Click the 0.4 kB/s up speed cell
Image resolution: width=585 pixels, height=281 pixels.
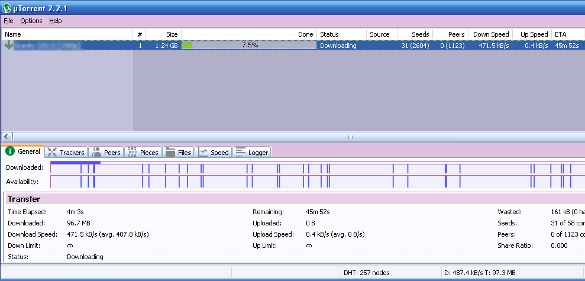tap(536, 46)
